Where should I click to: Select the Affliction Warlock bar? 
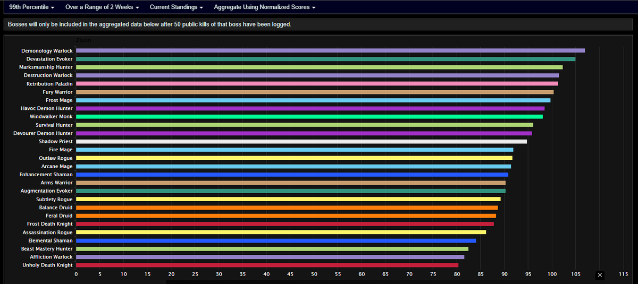pyautogui.click(x=270, y=257)
